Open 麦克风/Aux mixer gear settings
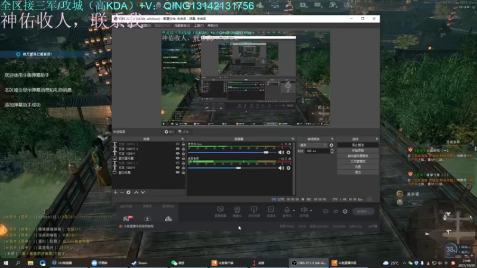The width and height of the screenshot is (477, 268). tap(289, 152)
